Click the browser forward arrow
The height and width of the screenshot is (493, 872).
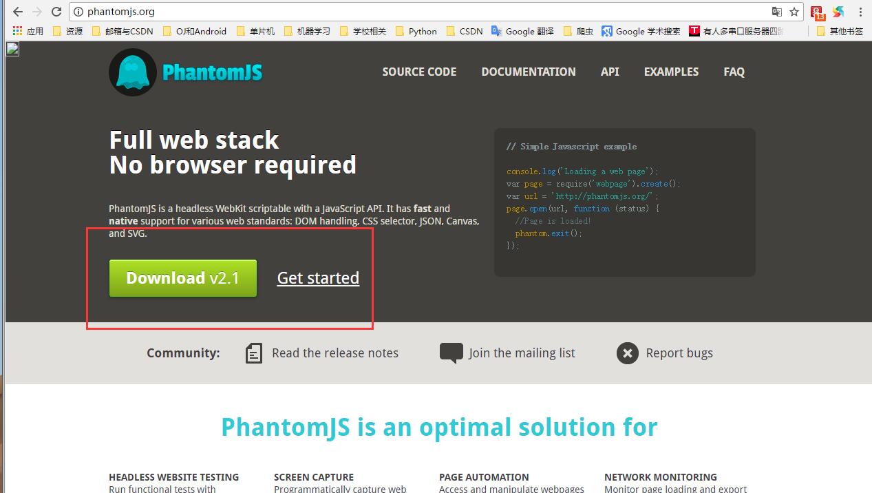click(x=37, y=12)
